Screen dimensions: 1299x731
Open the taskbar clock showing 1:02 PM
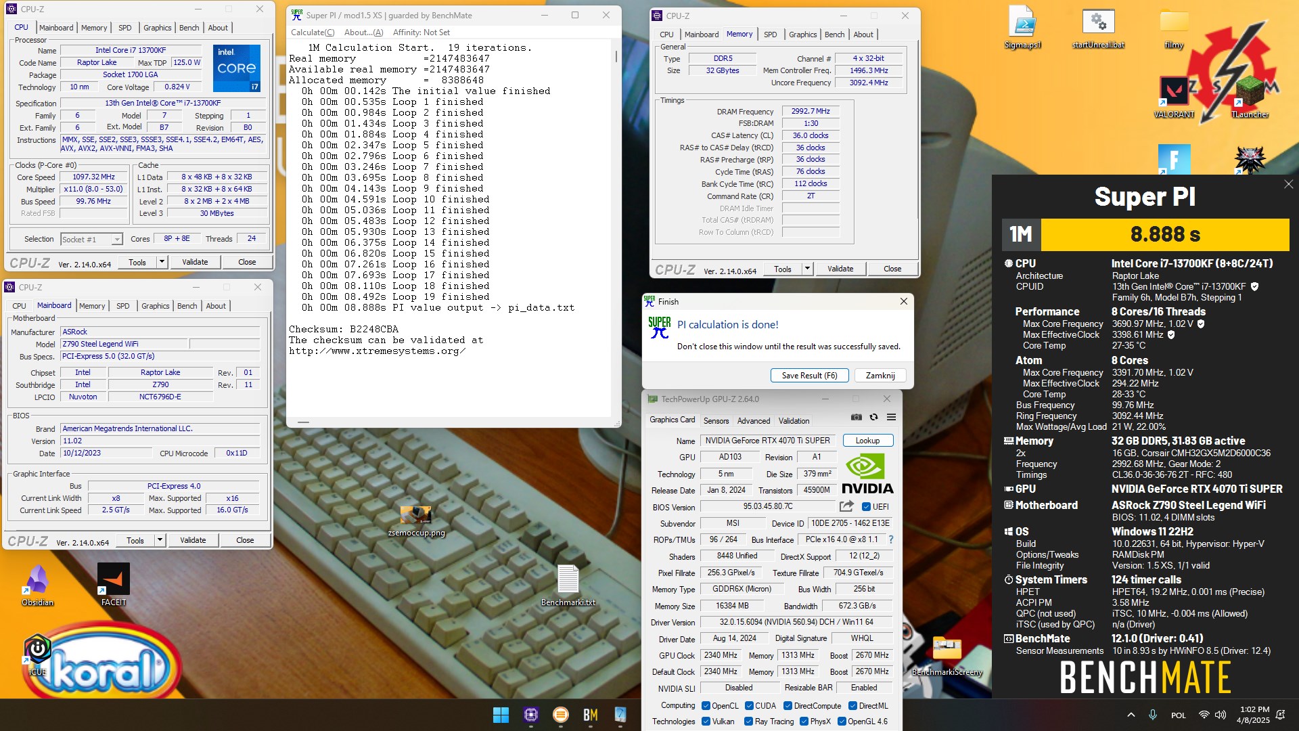pos(1254,715)
